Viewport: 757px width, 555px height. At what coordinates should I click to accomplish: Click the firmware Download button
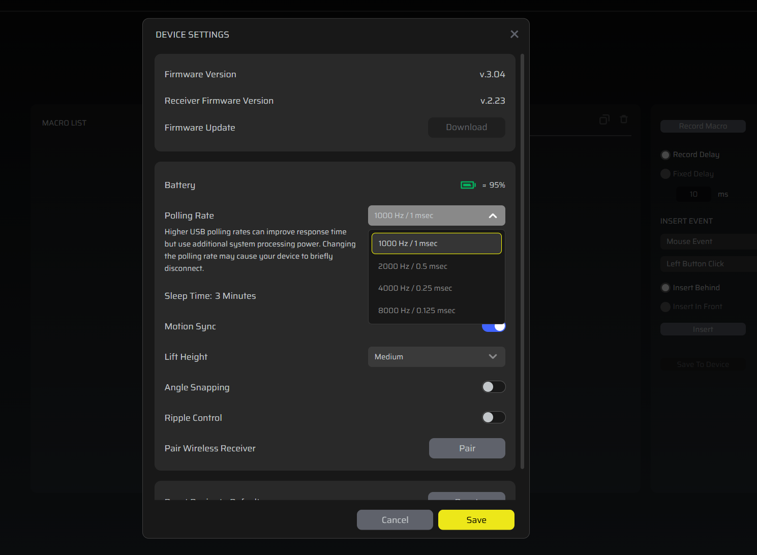click(466, 128)
